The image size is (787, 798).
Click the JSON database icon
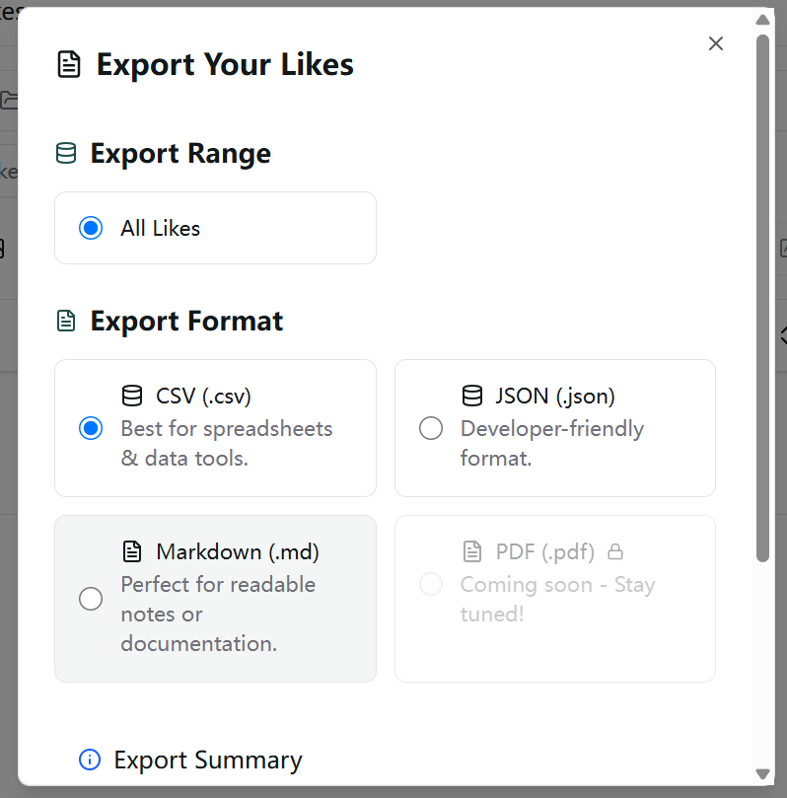pos(472,397)
